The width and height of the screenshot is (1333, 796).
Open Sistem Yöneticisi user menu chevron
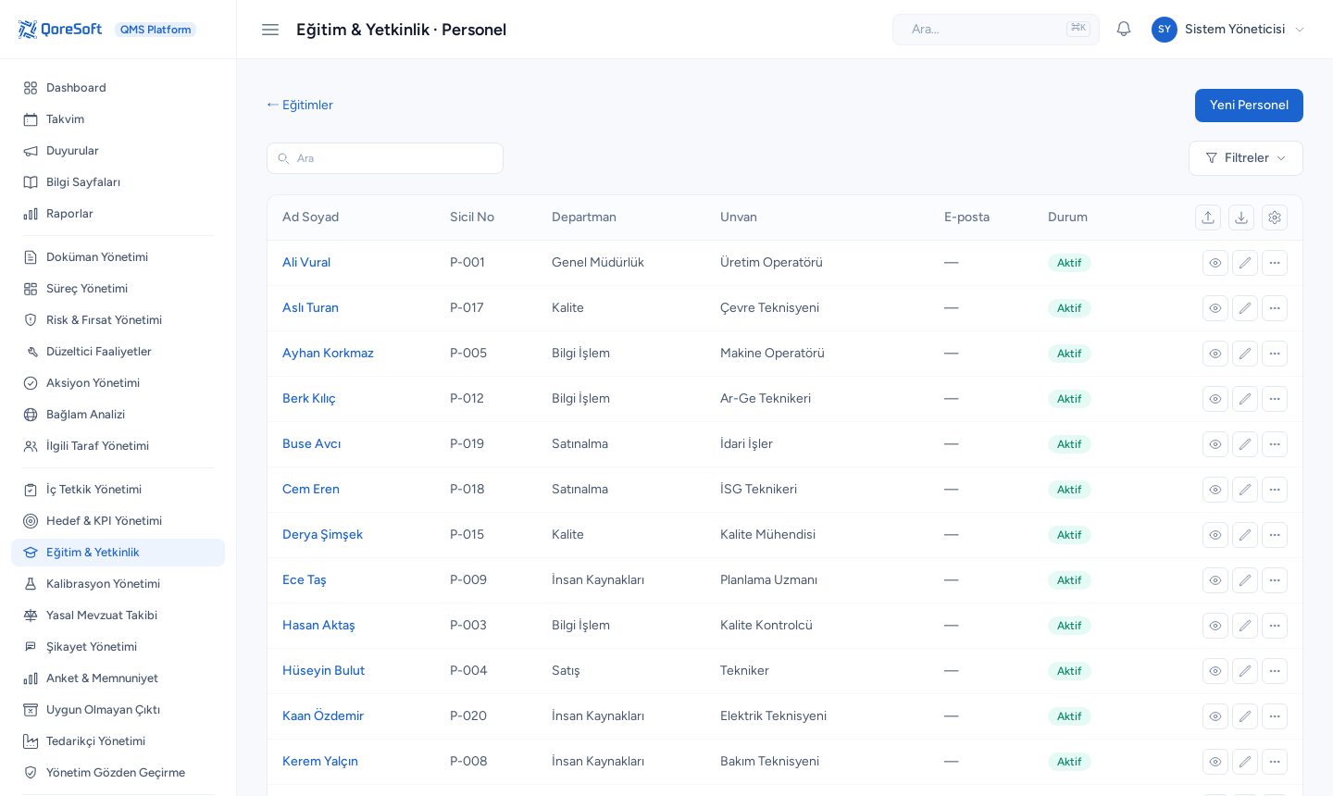(x=1300, y=30)
